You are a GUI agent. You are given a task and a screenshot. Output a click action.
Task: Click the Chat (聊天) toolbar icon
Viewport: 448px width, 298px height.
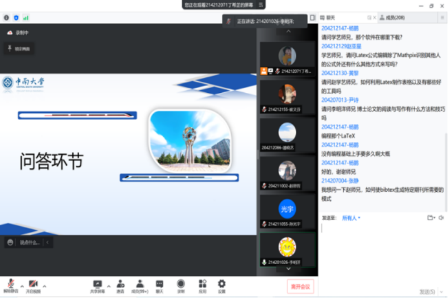coord(159,286)
